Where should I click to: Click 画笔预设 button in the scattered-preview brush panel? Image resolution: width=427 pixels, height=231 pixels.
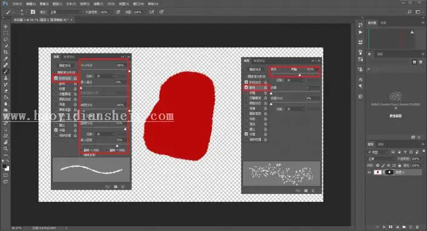[255, 69]
